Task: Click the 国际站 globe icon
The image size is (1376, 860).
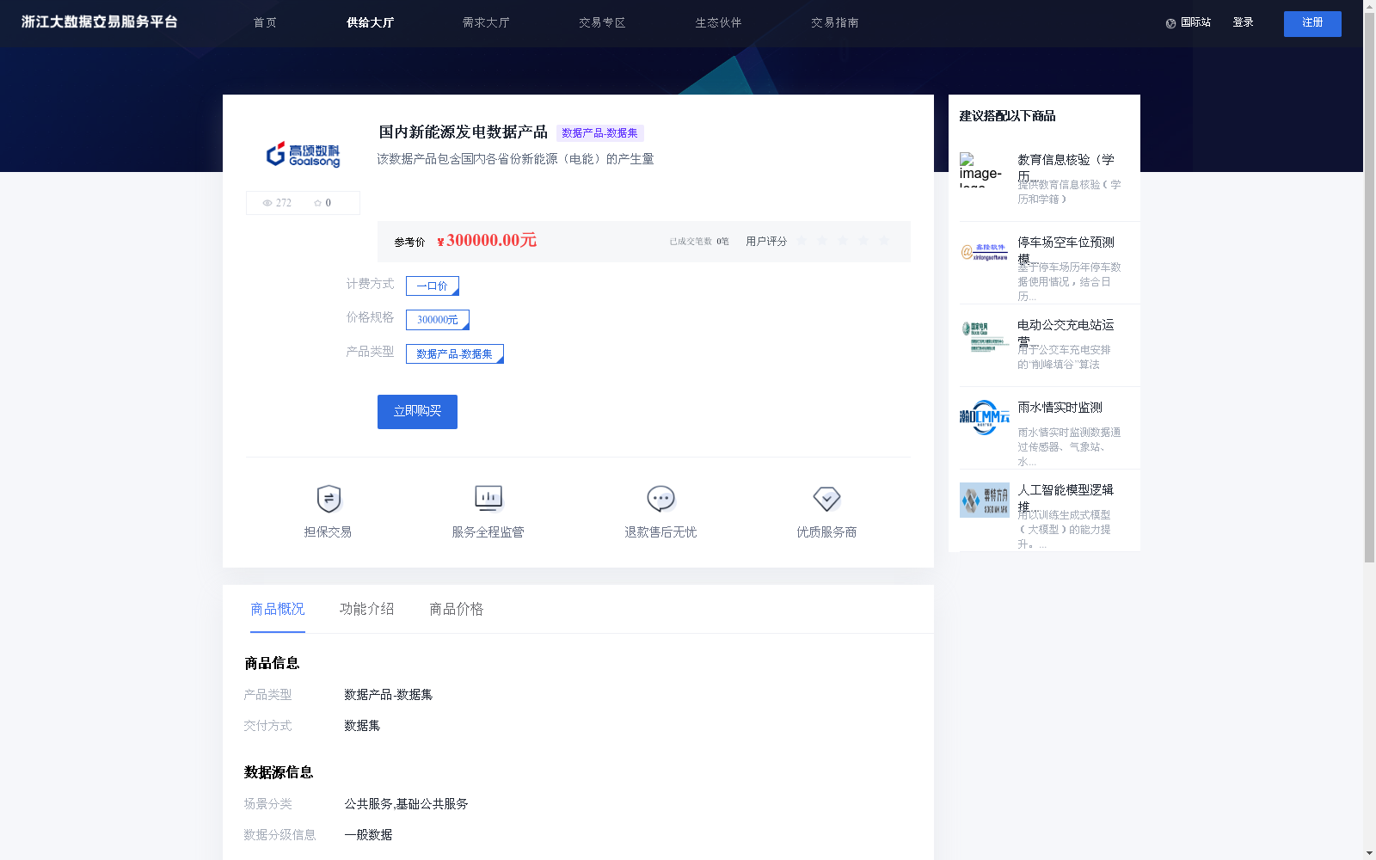Action: [x=1170, y=23]
